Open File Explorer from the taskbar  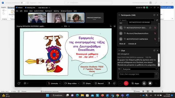tap(82, 95)
